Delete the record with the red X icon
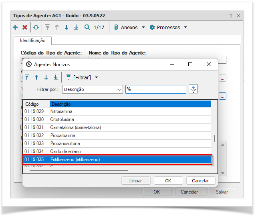This screenshot has height=218, width=258. pyautogui.click(x=25, y=27)
